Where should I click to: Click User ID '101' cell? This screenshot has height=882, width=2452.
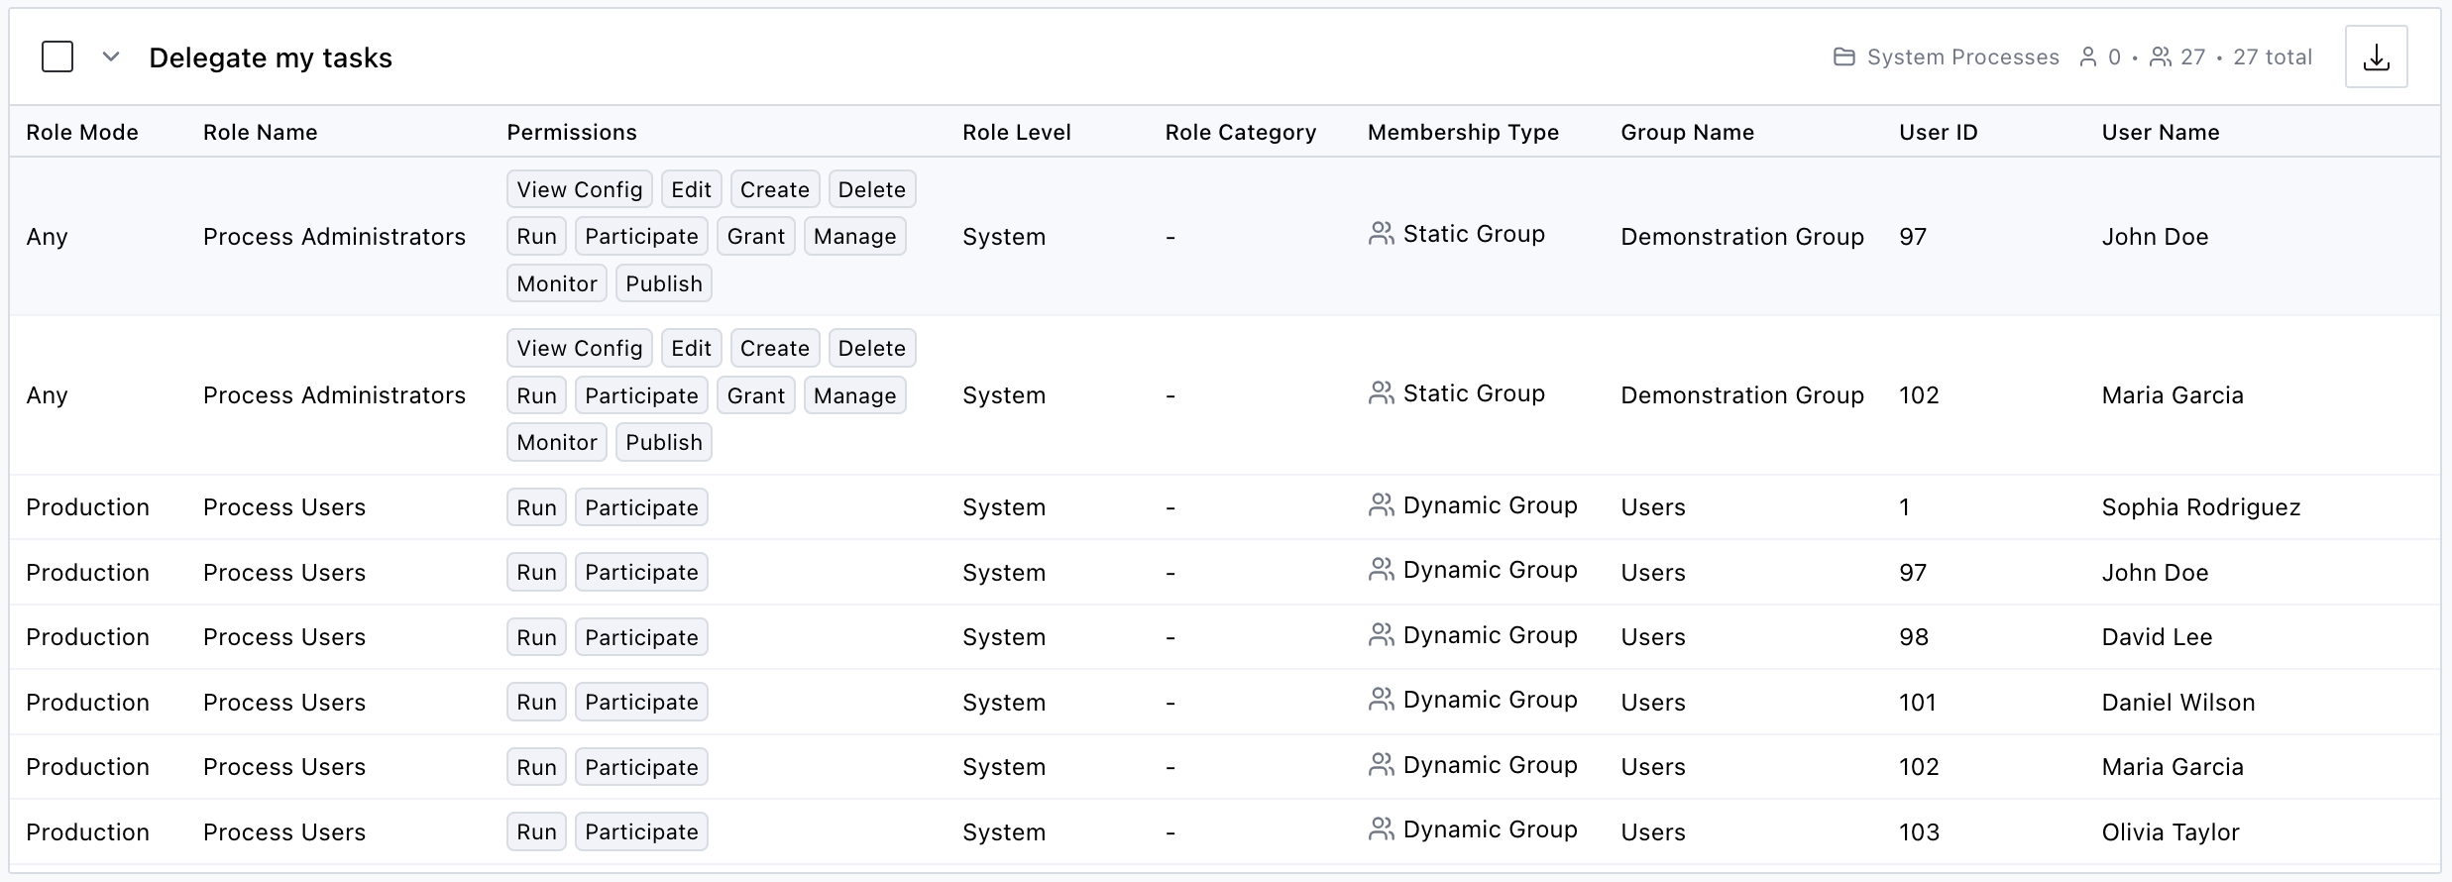coord(1918,703)
